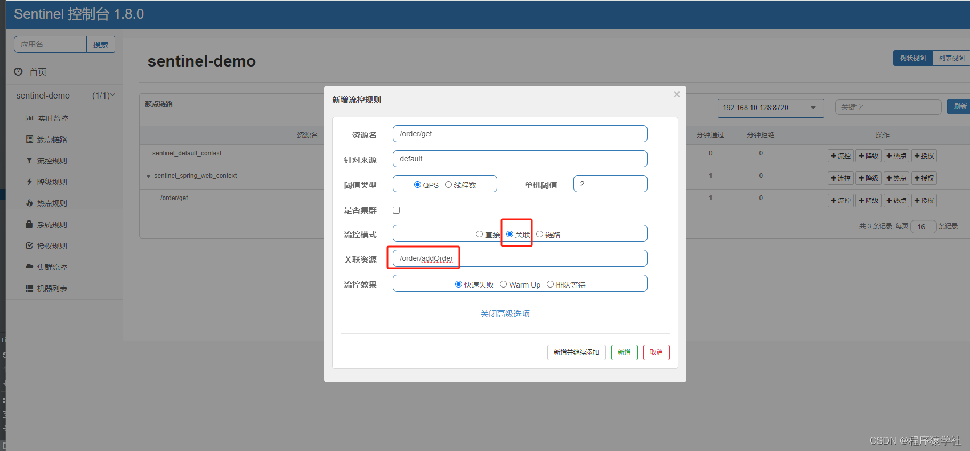Image resolution: width=970 pixels, height=451 pixels.
Task: Switch to 列表视图 tab
Action: click(x=951, y=58)
